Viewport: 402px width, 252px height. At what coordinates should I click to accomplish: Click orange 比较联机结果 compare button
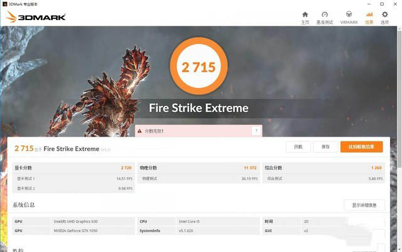(361, 147)
